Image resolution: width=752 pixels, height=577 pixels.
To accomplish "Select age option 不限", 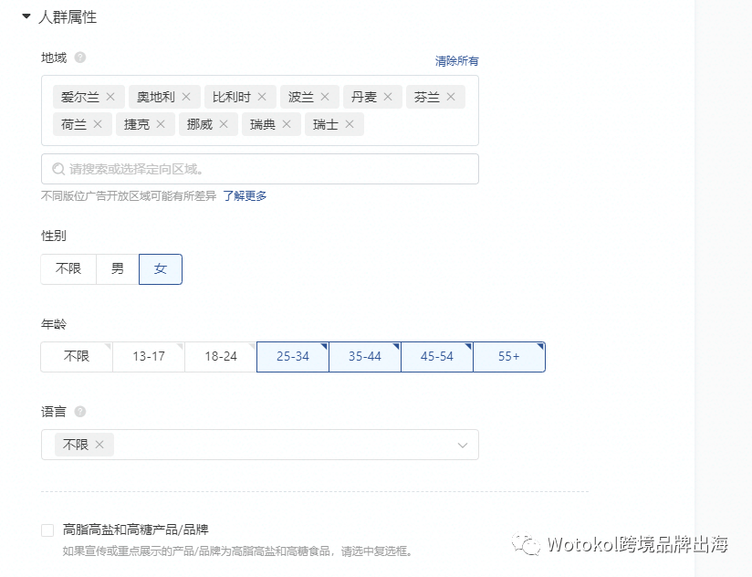I will click(77, 357).
